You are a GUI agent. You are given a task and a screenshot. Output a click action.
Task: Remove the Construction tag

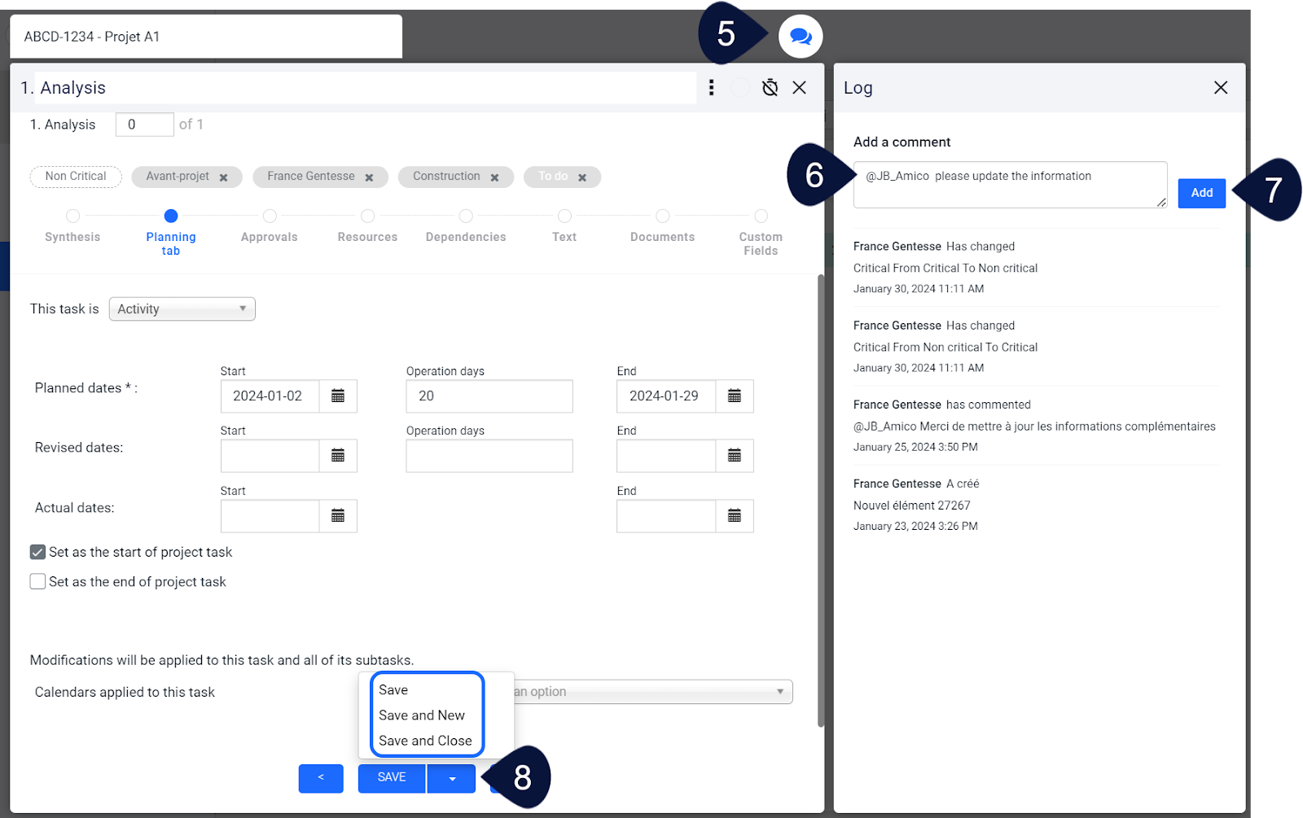tap(494, 177)
